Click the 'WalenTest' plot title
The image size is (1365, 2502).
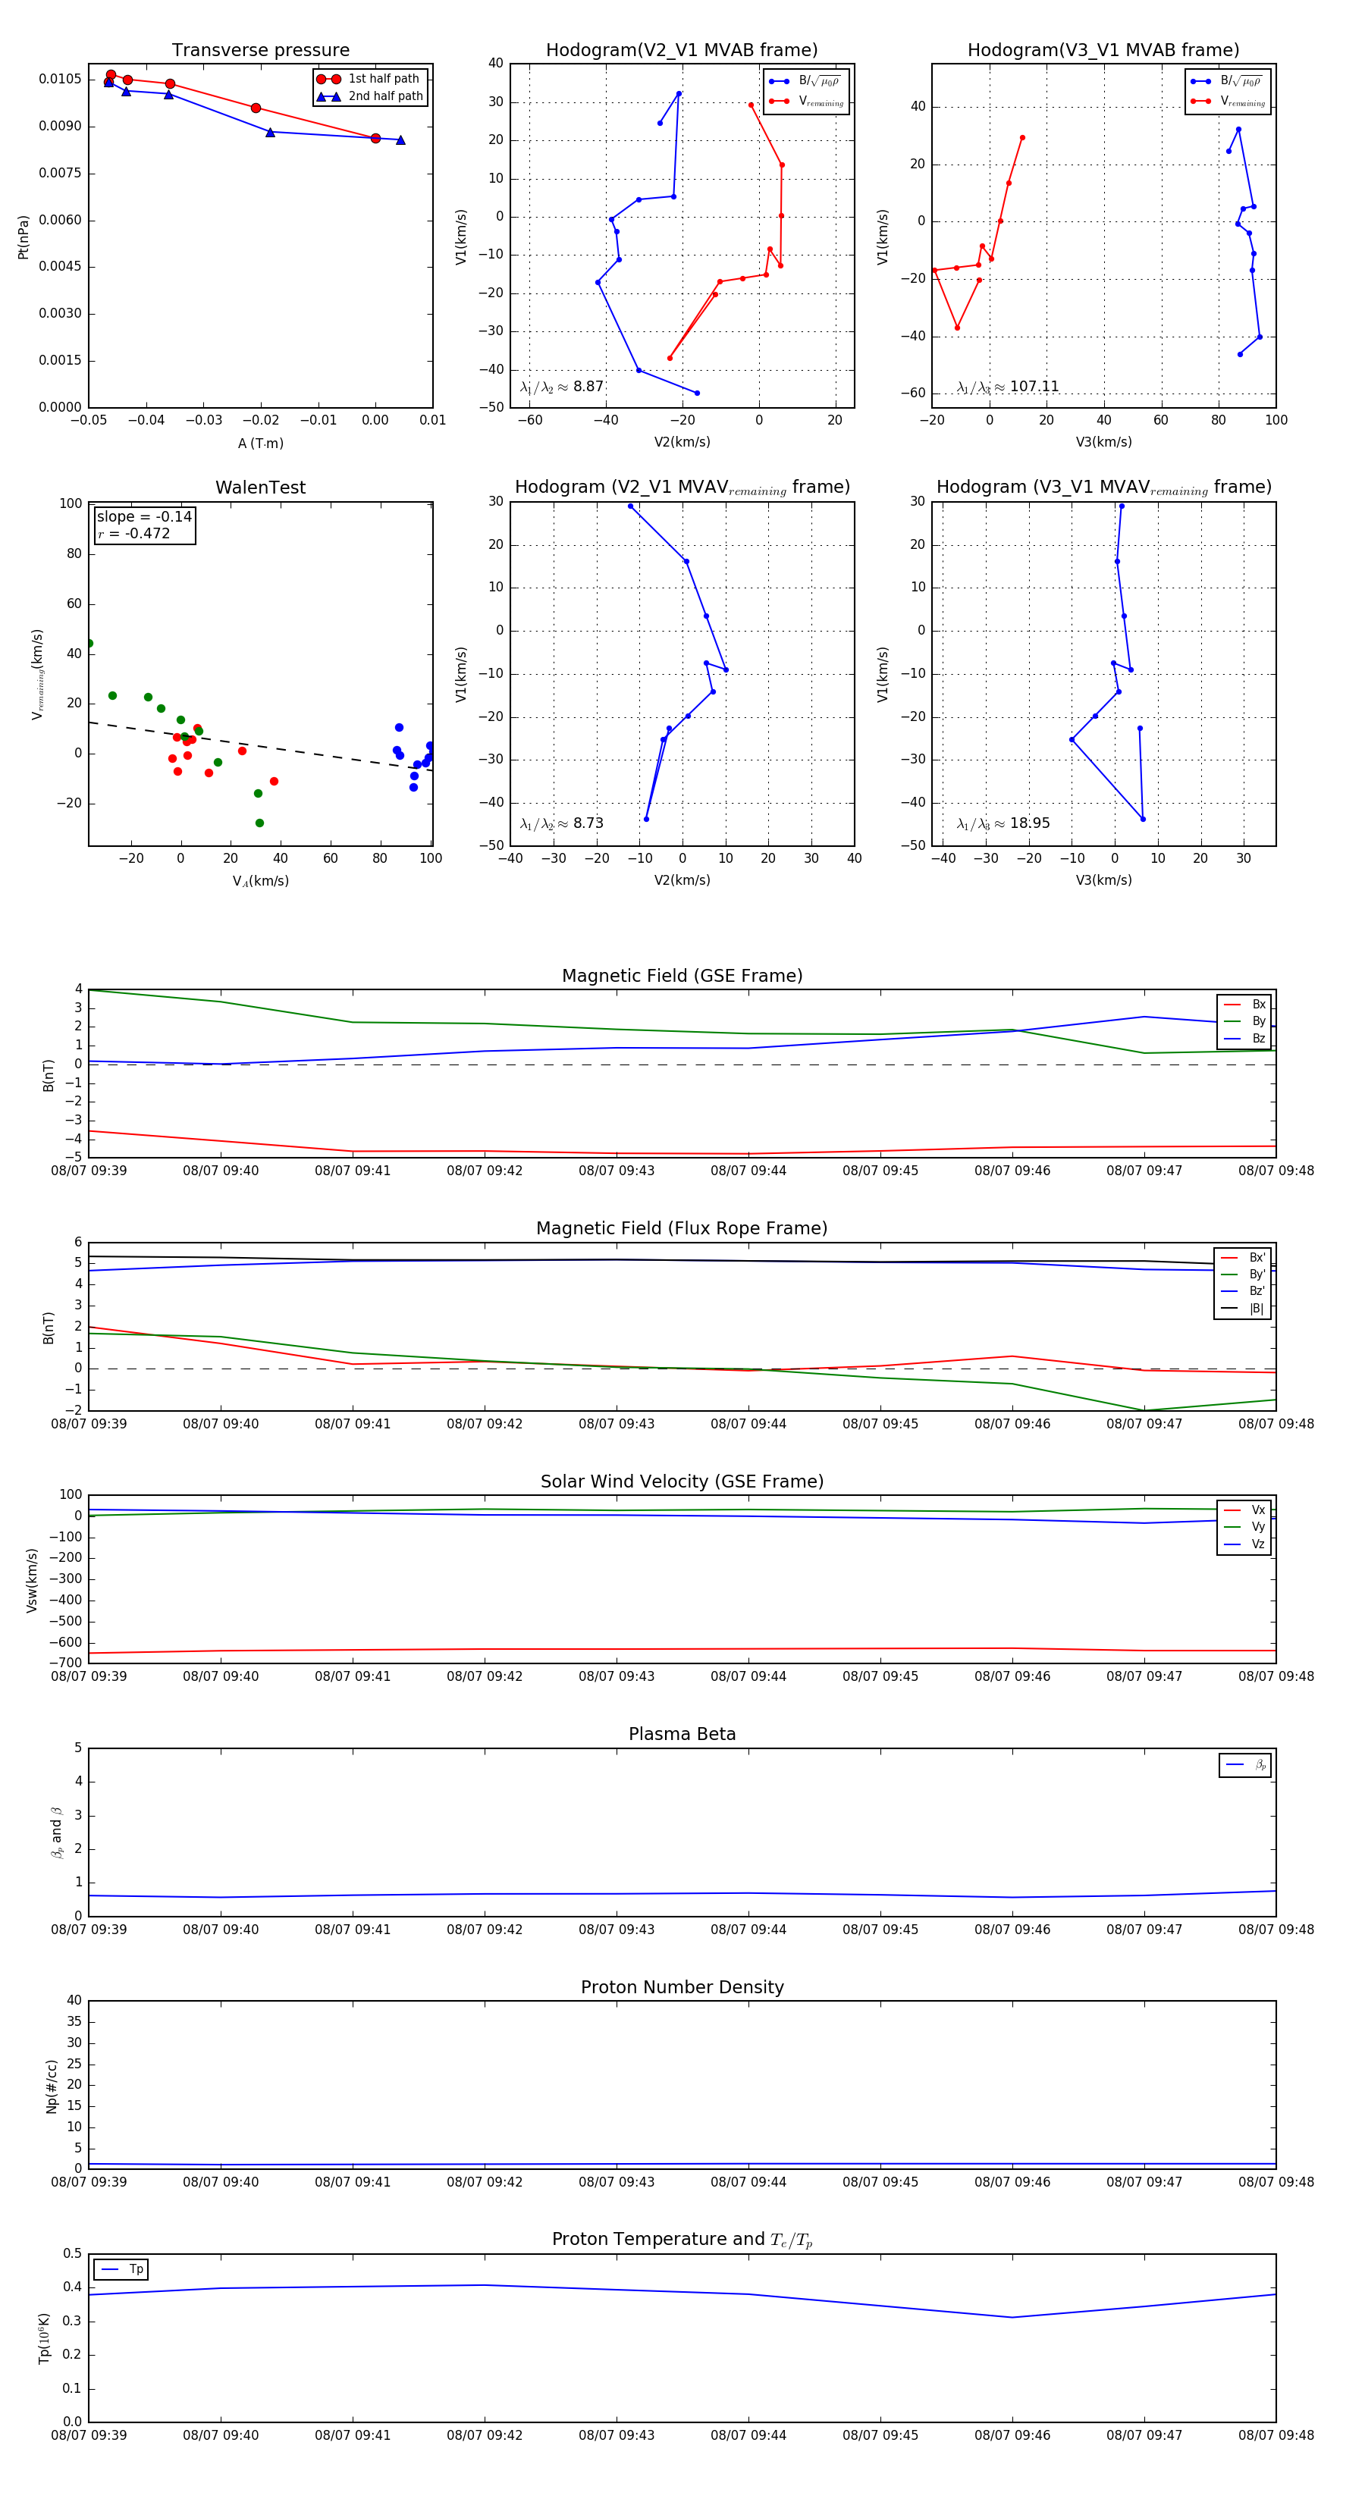click(260, 488)
